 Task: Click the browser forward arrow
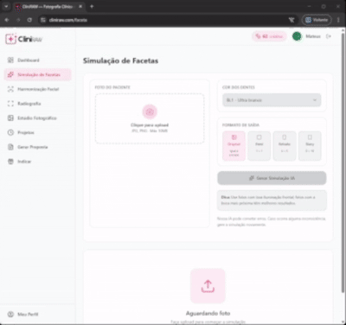pos(18,20)
